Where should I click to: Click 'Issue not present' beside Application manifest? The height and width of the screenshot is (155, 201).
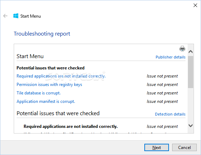click(x=162, y=101)
